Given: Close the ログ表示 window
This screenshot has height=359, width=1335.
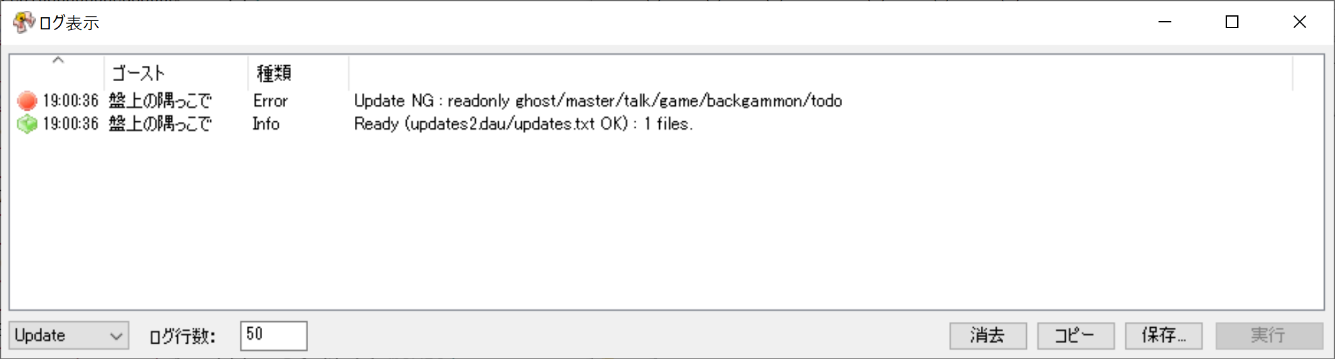Looking at the screenshot, I should [x=1299, y=22].
